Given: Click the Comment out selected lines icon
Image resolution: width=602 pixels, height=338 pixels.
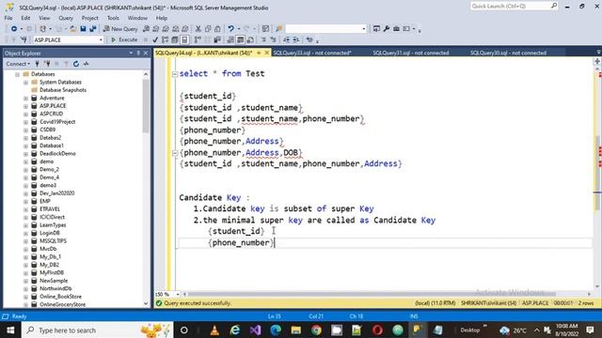Looking at the screenshot, I should 263,39.
